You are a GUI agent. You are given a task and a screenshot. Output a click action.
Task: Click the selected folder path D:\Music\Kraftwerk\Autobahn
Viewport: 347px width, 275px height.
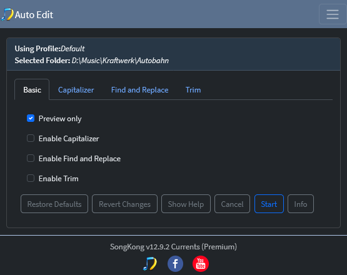pos(120,61)
